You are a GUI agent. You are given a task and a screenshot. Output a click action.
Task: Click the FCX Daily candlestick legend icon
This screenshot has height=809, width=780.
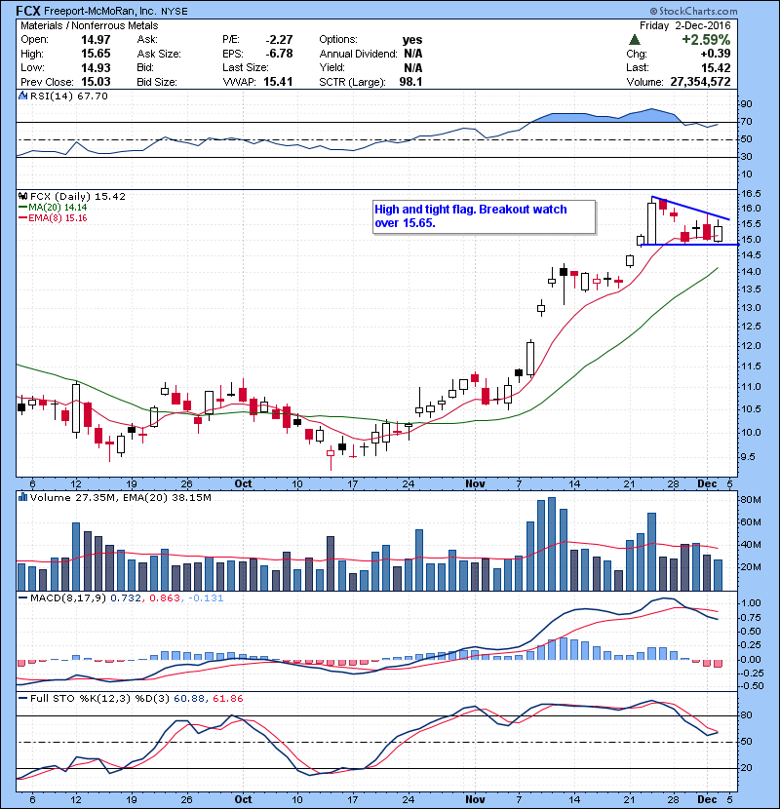pyautogui.click(x=22, y=197)
